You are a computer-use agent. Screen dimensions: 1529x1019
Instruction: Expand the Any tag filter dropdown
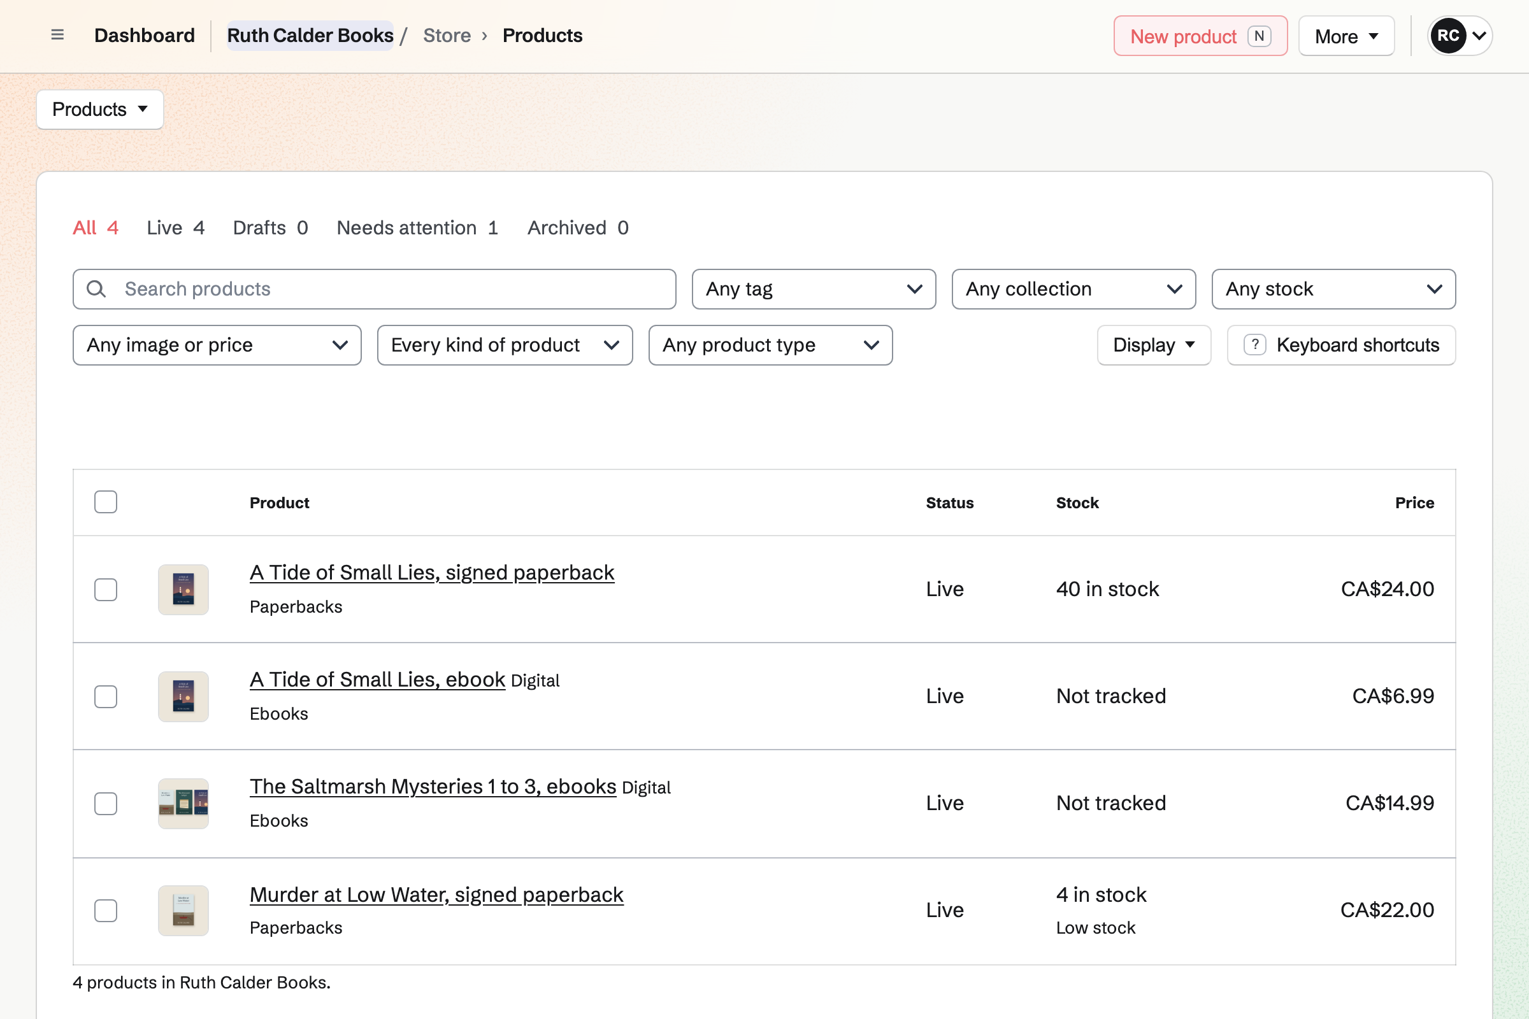814,289
